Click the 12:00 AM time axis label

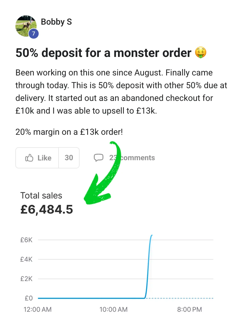[38, 309]
